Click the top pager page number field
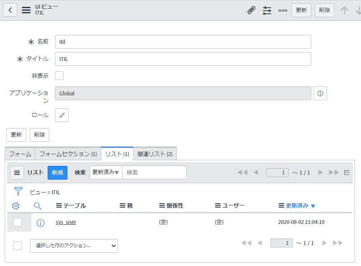The width and height of the screenshot is (361, 266). click(x=277, y=172)
